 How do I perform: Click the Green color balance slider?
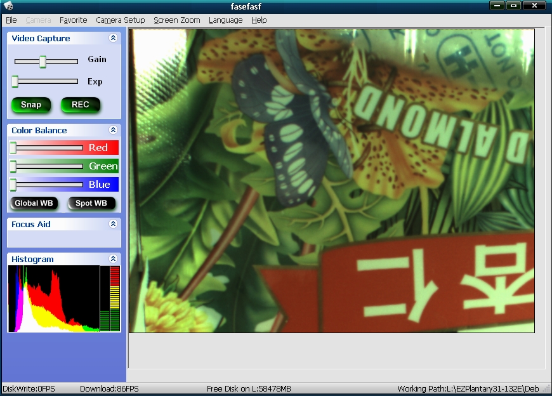tap(46, 166)
